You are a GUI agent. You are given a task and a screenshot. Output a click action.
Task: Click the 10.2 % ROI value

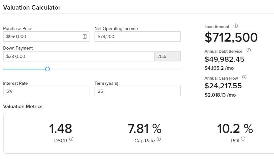235,129
